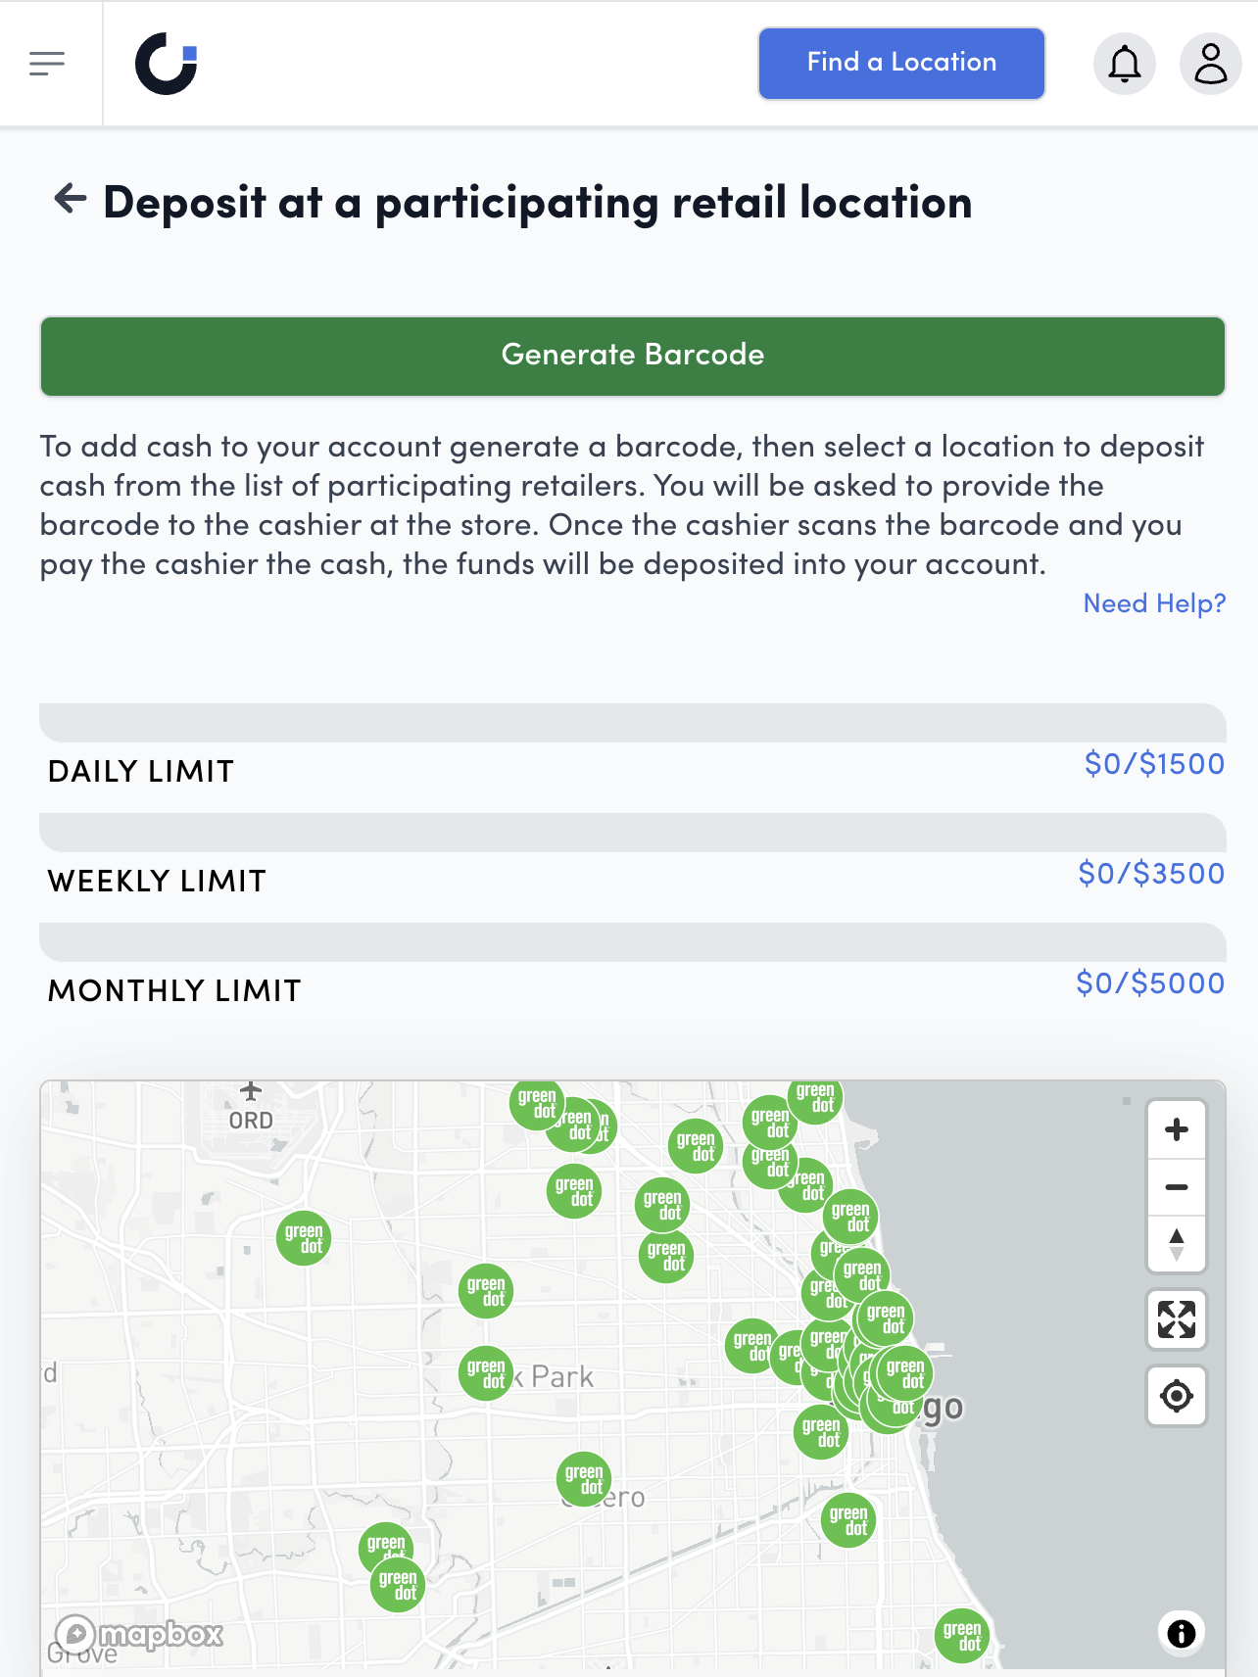This screenshot has height=1677, width=1258.
Task: Zoom out on the map with the minus icon
Action: click(1176, 1186)
